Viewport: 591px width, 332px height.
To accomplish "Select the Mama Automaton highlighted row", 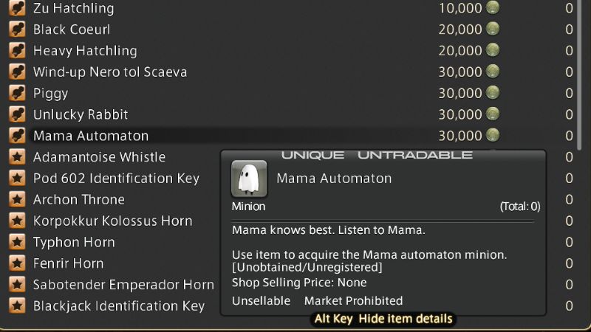I will pyautogui.click(x=290, y=136).
